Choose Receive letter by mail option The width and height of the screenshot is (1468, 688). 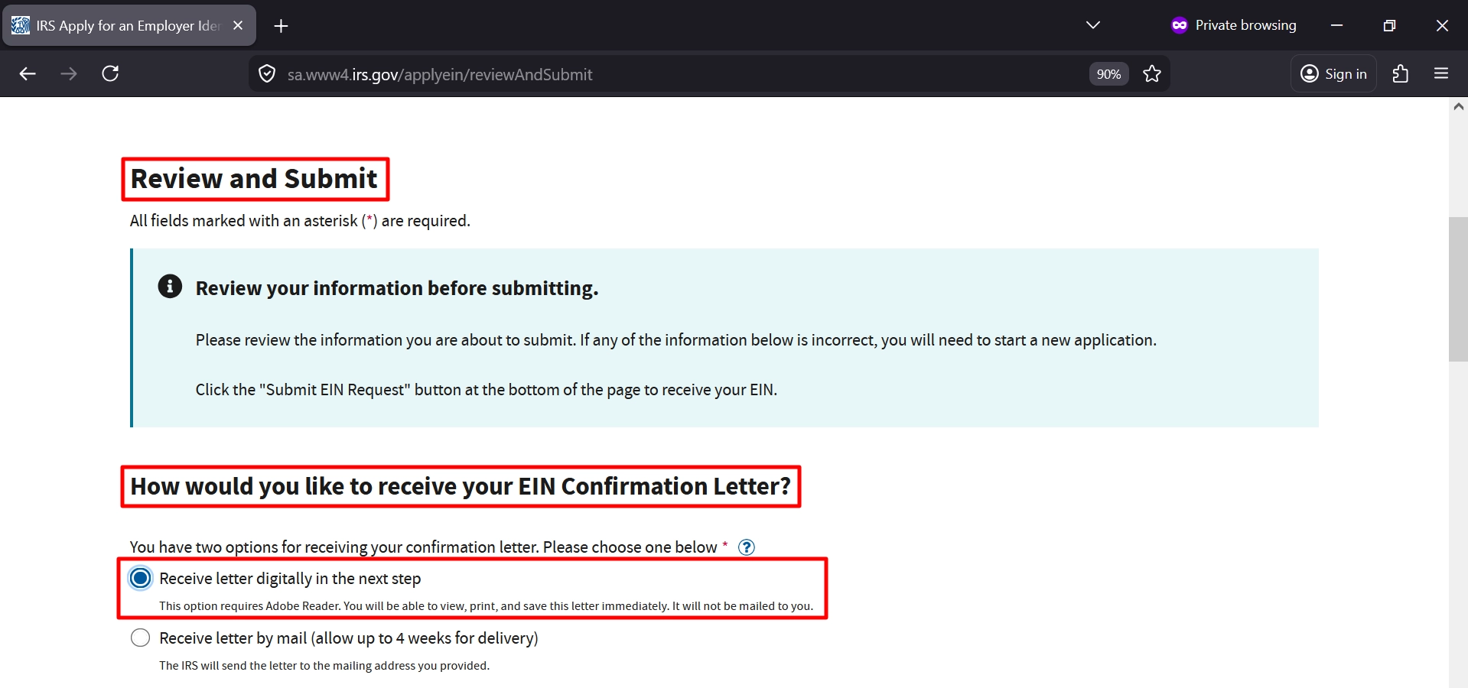[141, 638]
